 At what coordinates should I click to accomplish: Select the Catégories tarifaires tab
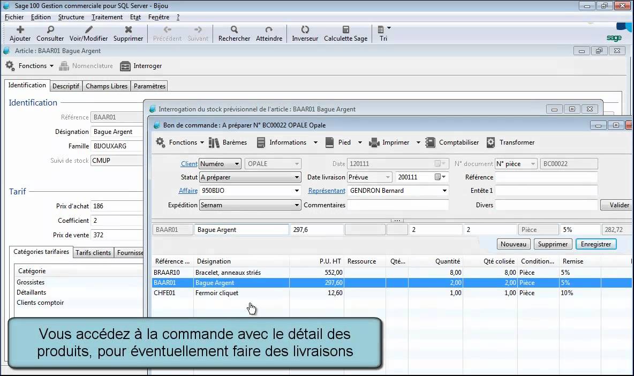click(41, 252)
